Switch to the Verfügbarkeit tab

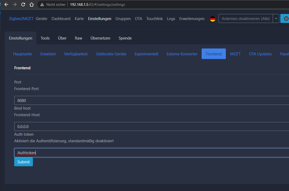click(76, 54)
